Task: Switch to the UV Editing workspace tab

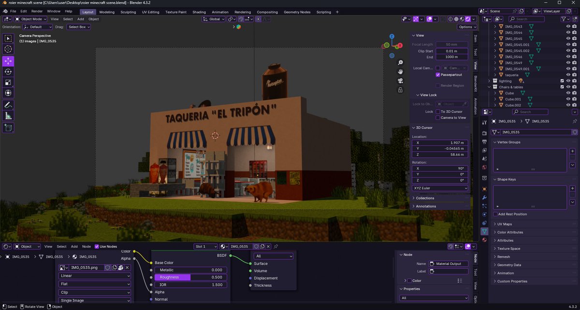Action: pos(150,12)
